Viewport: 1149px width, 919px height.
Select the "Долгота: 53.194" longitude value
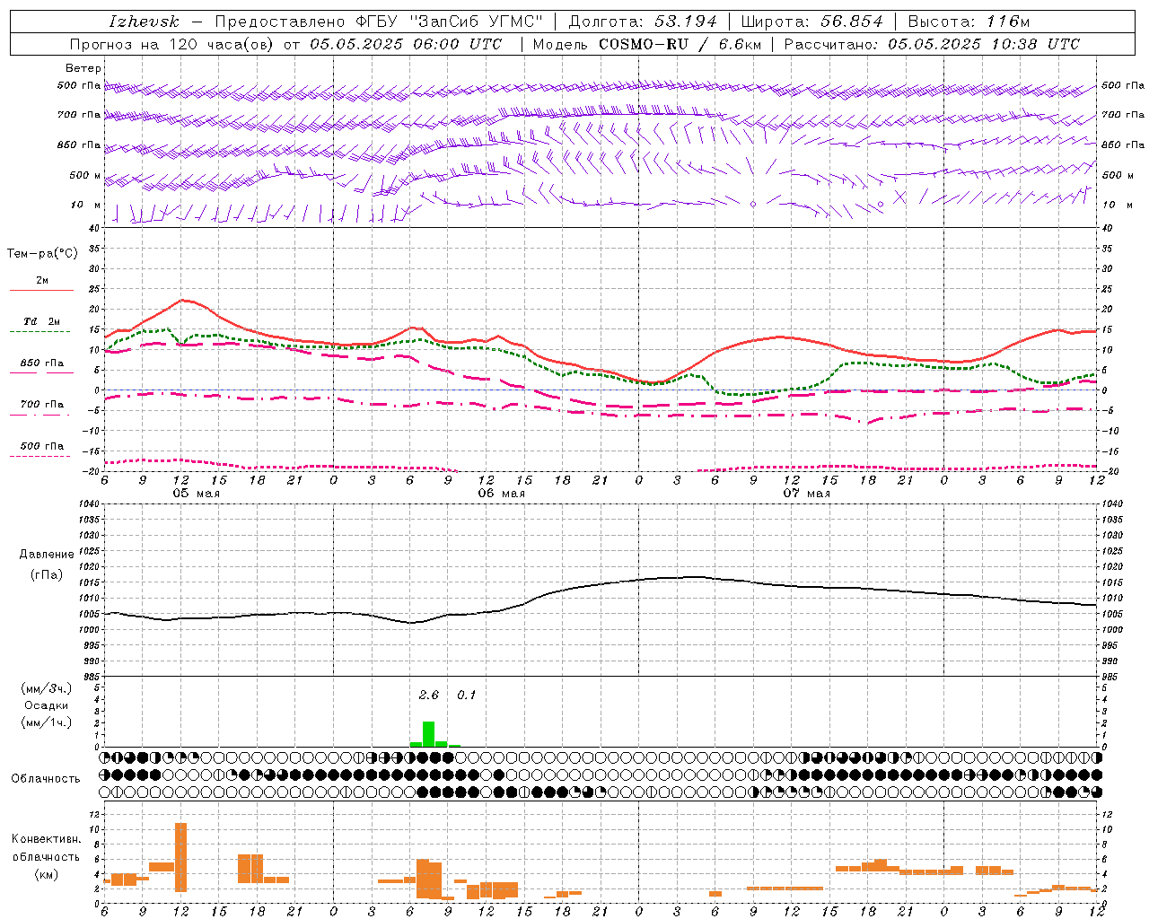coord(642,22)
